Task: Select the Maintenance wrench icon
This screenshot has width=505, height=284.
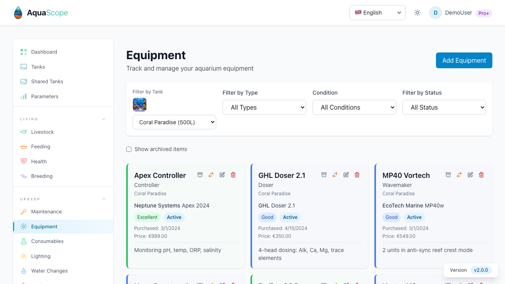Action: pos(24,212)
